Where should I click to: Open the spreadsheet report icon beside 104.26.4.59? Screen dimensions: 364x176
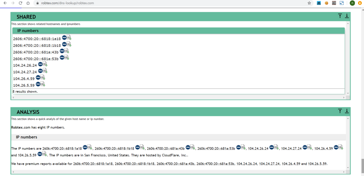[43, 77]
